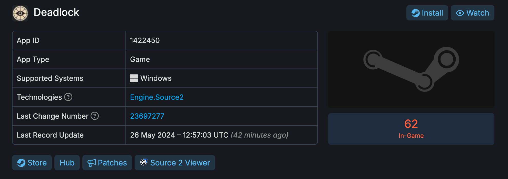This screenshot has width=508, height=179.
Task: Click the Source 2 Viewer logo icon
Action: pyautogui.click(x=144, y=162)
